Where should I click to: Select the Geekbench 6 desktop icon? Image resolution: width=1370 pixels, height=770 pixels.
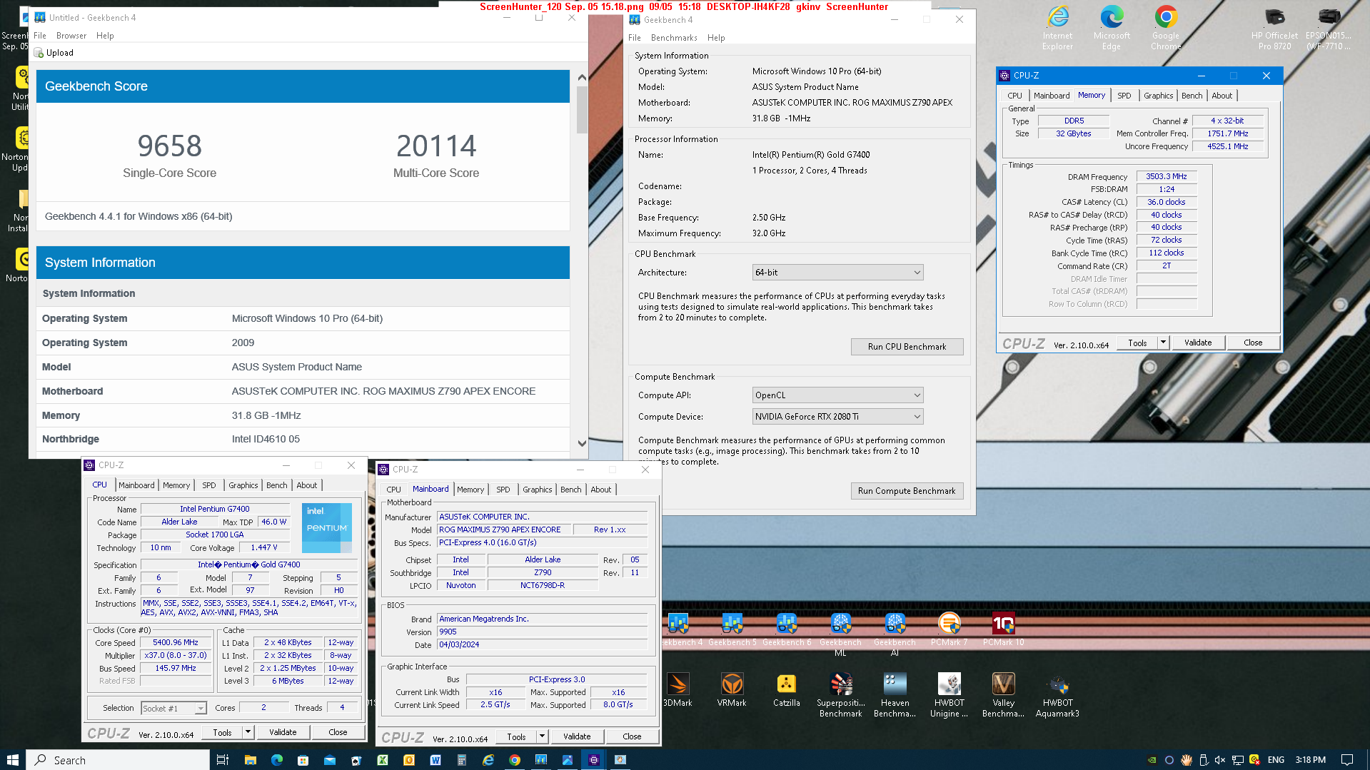(786, 629)
